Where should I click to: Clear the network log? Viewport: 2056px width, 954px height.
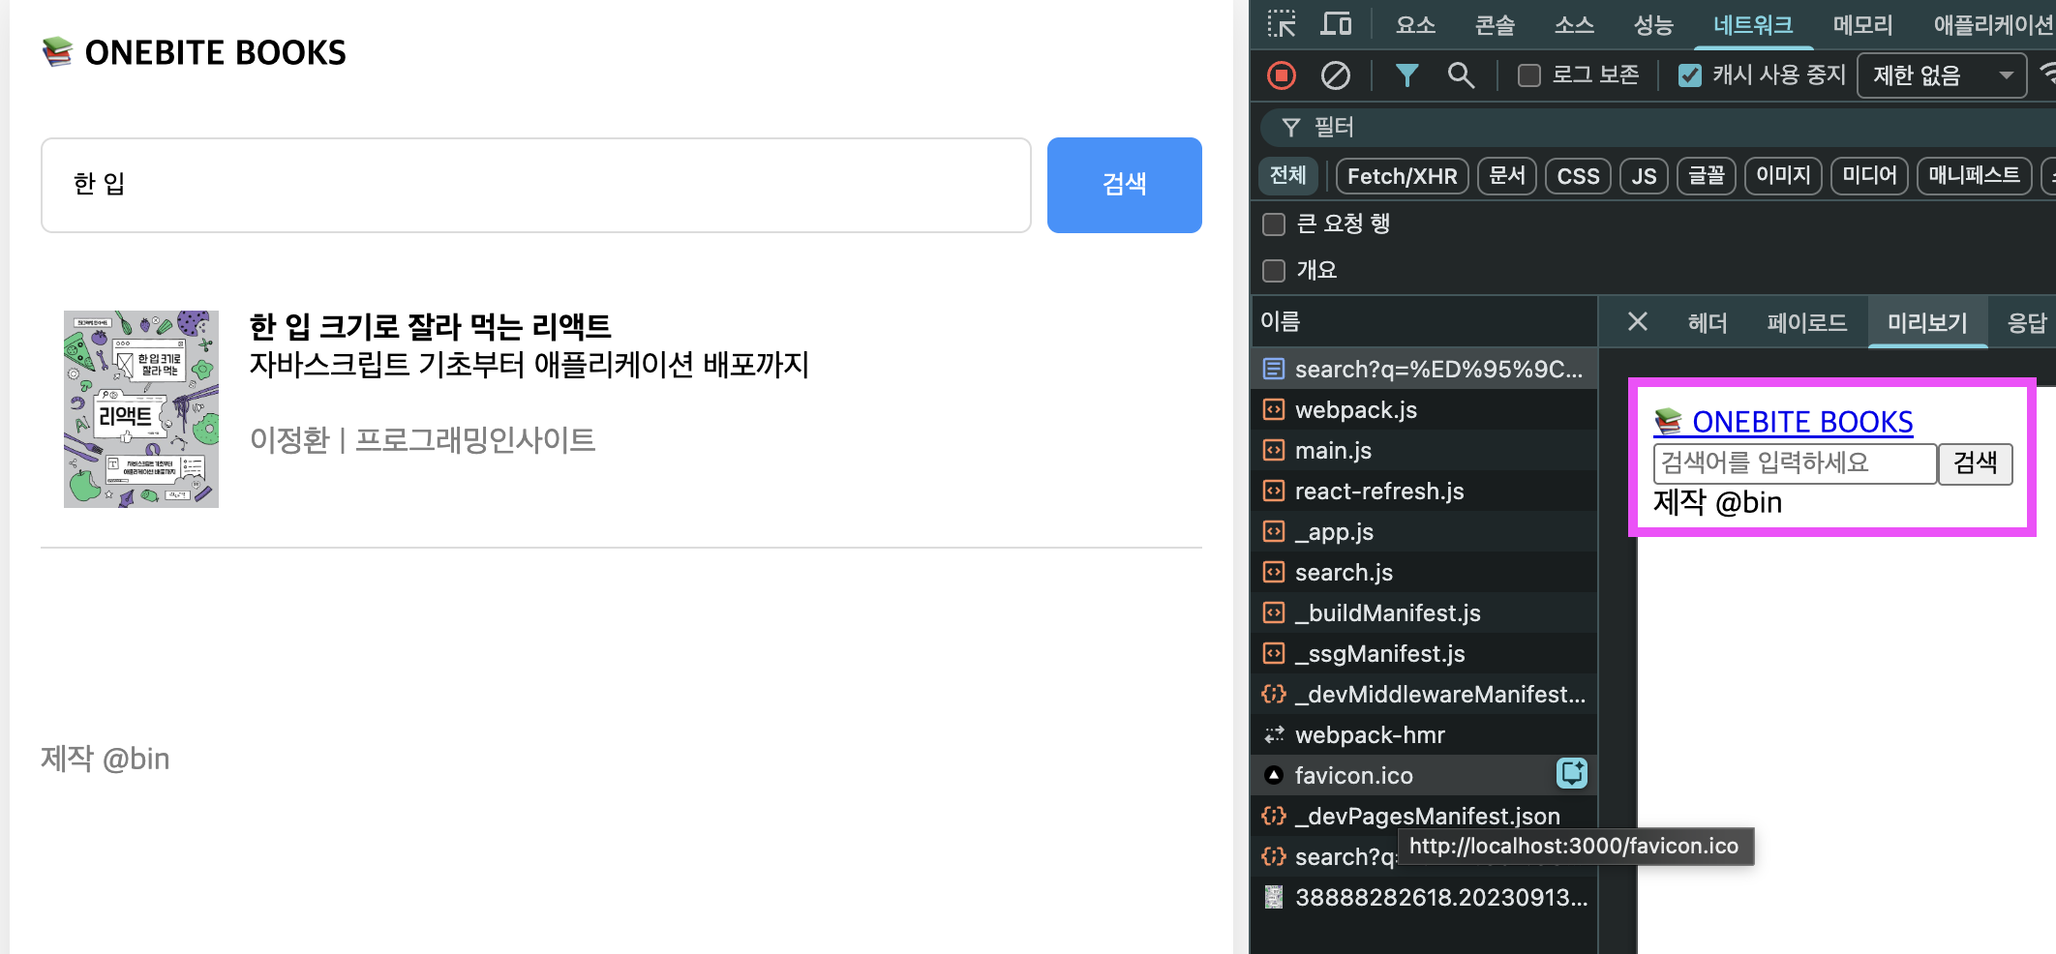[x=1336, y=75]
